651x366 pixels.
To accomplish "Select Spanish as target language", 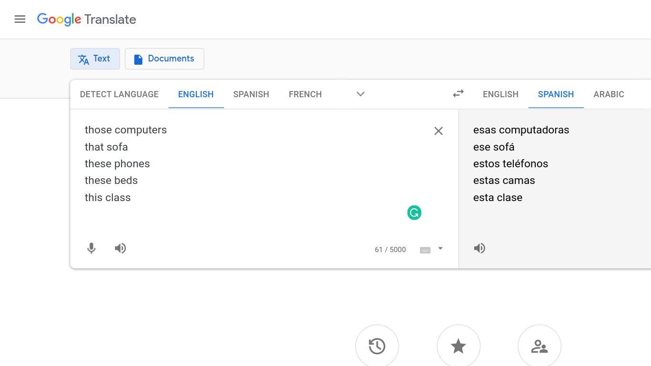I will coord(556,94).
